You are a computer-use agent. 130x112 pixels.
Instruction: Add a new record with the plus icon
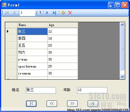click(x=63, y=13)
